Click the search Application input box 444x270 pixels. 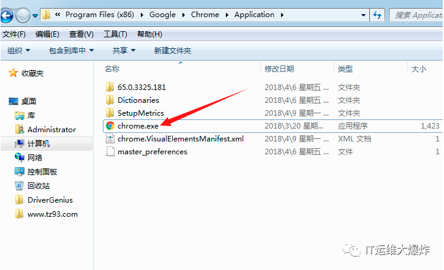coord(416,15)
